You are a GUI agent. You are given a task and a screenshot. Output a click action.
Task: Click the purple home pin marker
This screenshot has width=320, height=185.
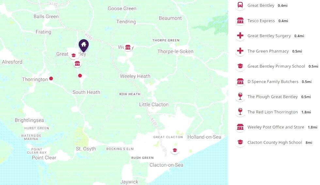point(84,45)
